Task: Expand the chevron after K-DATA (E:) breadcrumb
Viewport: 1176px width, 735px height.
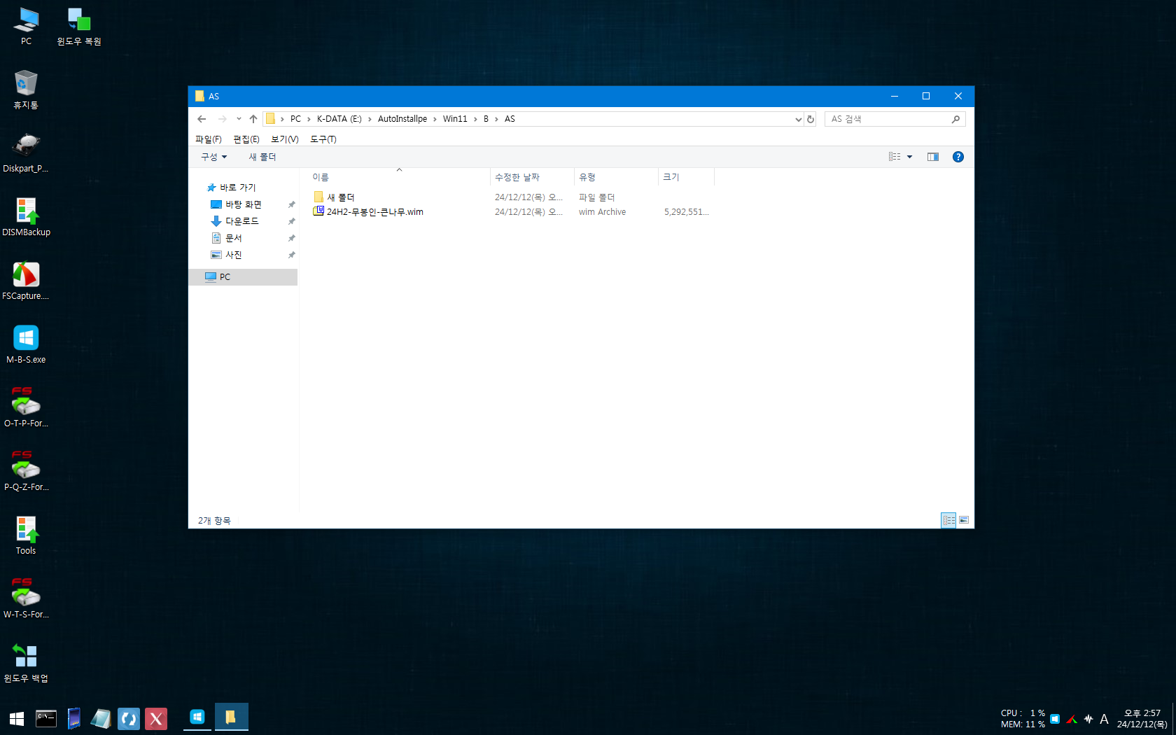Action: [370, 119]
